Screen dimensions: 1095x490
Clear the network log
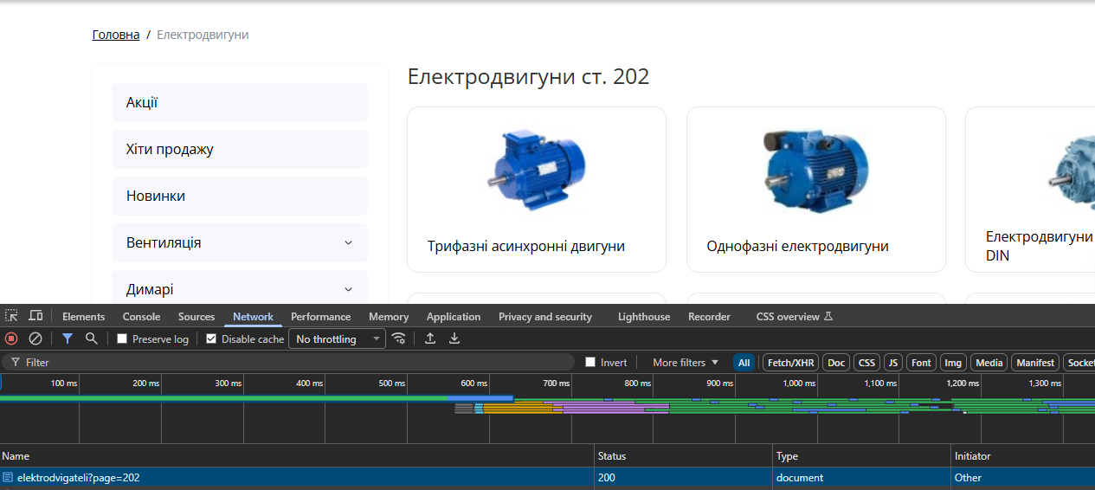[35, 339]
